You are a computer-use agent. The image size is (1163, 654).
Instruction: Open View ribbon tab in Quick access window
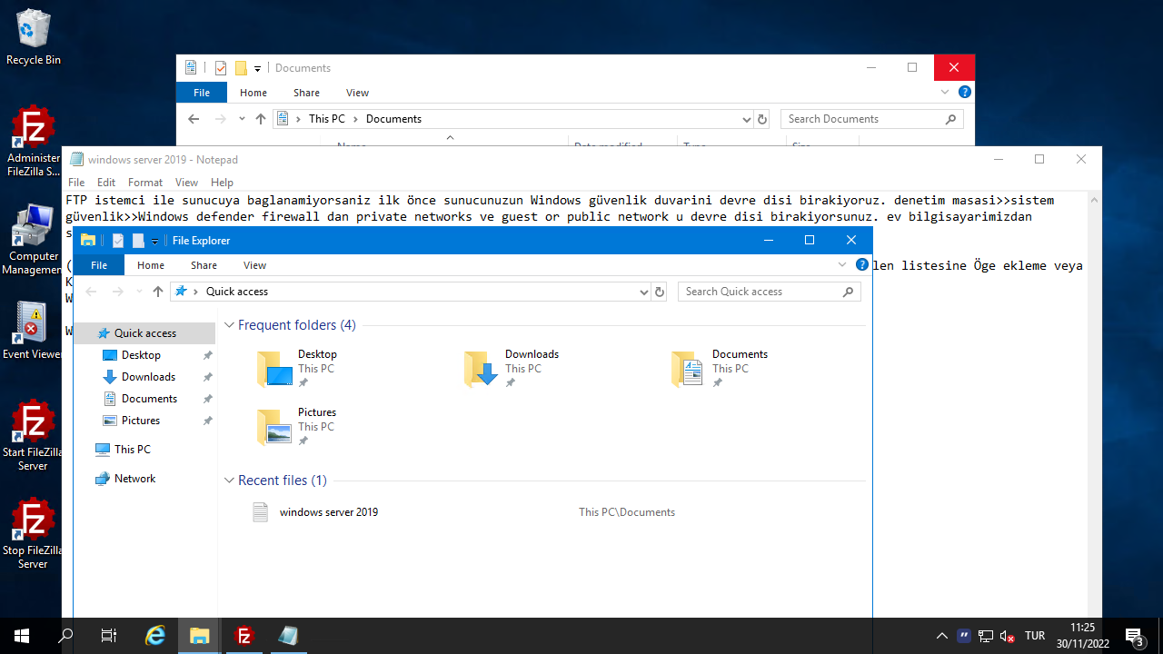pos(255,265)
